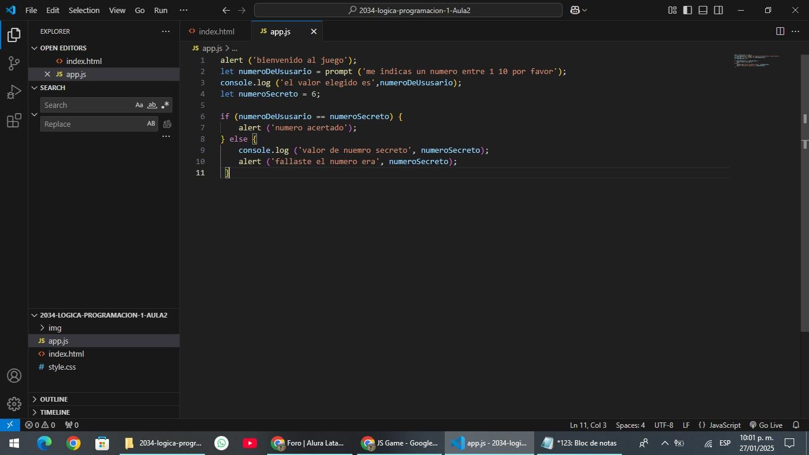Toggle the primary side bar visibility
The width and height of the screenshot is (809, 455).
[688, 10]
